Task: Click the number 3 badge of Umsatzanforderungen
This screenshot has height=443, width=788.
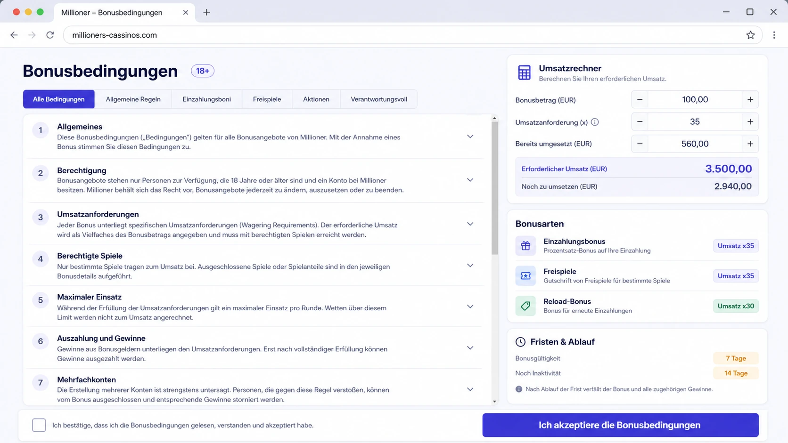Action: coord(41,217)
